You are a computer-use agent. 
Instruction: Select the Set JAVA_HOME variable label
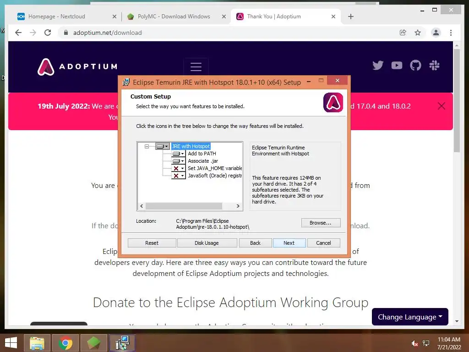click(215, 168)
